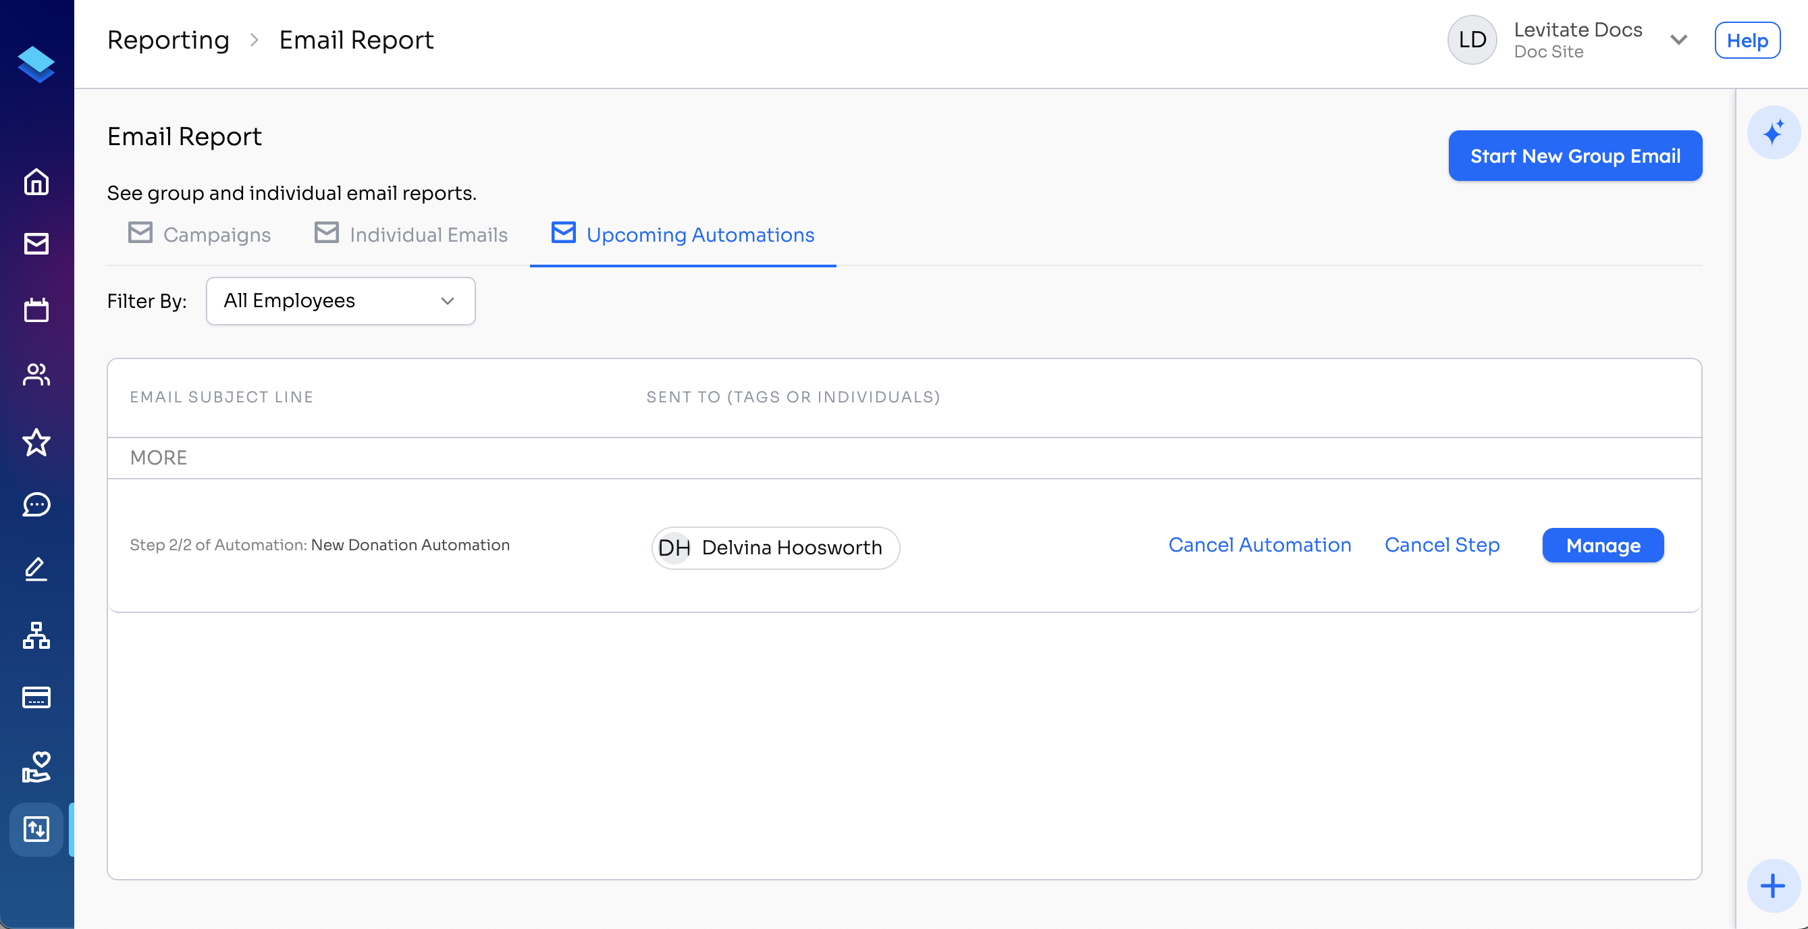The width and height of the screenshot is (1808, 929).
Task: Select the Upcoming Automations tab
Action: [683, 235]
